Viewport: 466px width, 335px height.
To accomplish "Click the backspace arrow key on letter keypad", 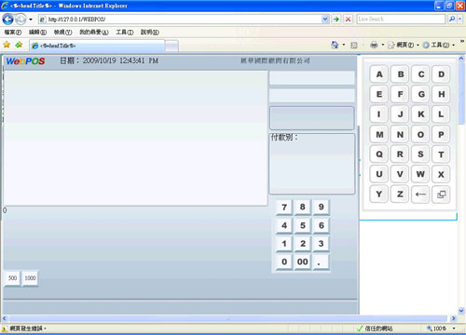I will (x=420, y=194).
